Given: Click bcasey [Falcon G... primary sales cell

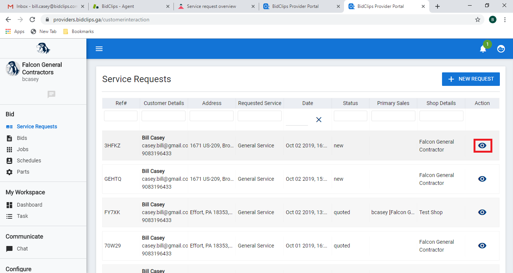Looking at the screenshot, I should click(x=393, y=212).
